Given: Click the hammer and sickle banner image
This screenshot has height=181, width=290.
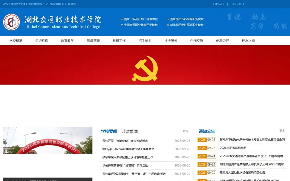Looking at the screenshot, I should click(145, 65).
